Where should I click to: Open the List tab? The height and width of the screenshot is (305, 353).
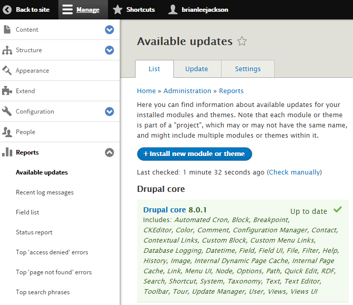click(155, 69)
